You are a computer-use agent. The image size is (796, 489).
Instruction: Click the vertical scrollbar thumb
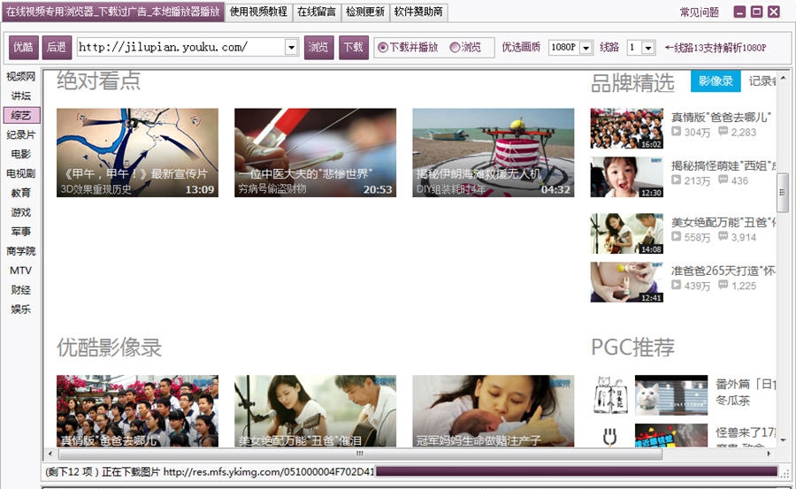click(x=783, y=193)
